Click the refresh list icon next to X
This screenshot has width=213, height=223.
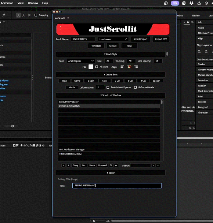(116, 166)
